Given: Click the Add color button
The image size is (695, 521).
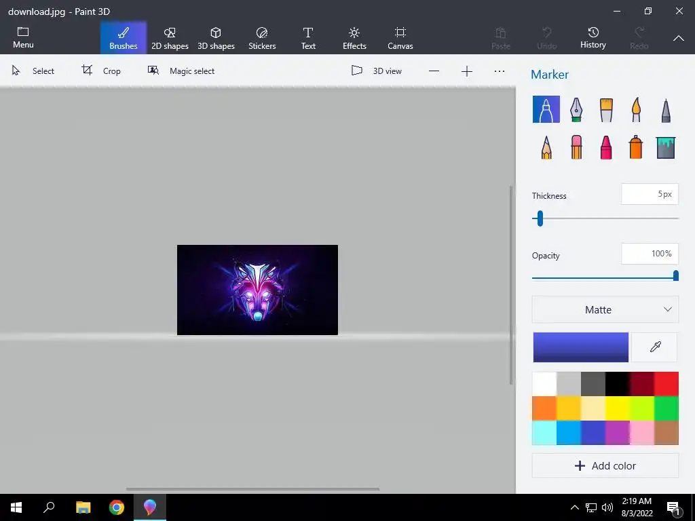Looking at the screenshot, I should pos(605,465).
